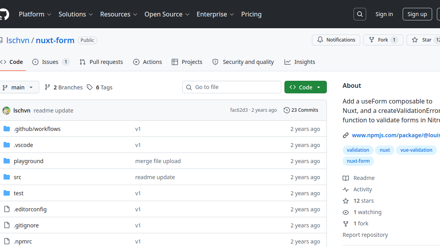Viewport: 440px width, 247px height.
Task: Expand the Resources menu
Action: (x=118, y=14)
